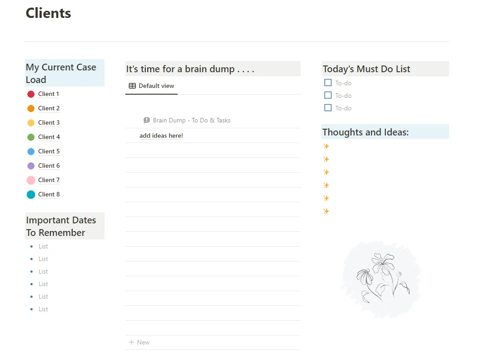This screenshot has height=357, width=485.
Task: Click the orange circle icon beside Client 2
Action: tap(31, 109)
